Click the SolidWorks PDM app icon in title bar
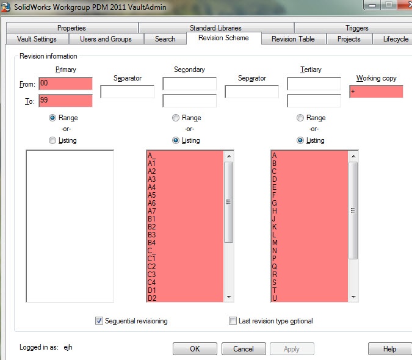 [x=5, y=7]
